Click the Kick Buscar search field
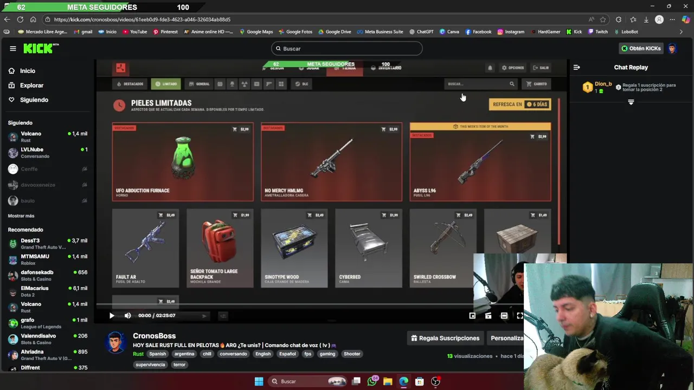Image resolution: width=694 pixels, height=390 pixels. 347,49
